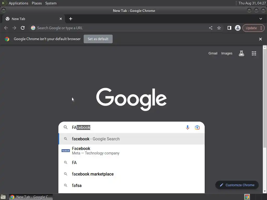Image resolution: width=267 pixels, height=200 pixels.
Task: Bookmark this tab with the star icon
Action: pos(219,28)
